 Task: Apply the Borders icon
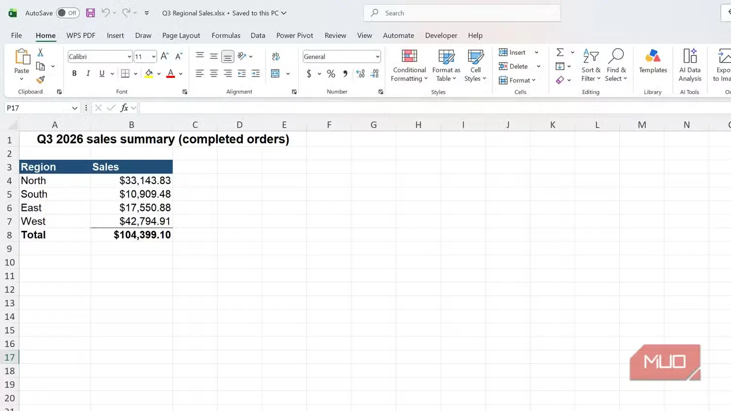pos(125,74)
